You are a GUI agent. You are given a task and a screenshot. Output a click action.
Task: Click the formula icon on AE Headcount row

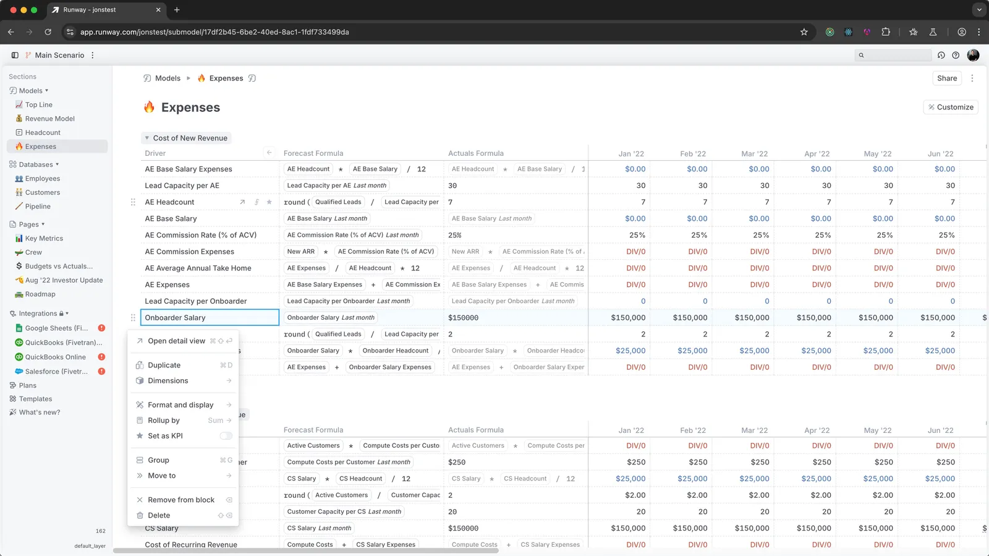coord(256,202)
